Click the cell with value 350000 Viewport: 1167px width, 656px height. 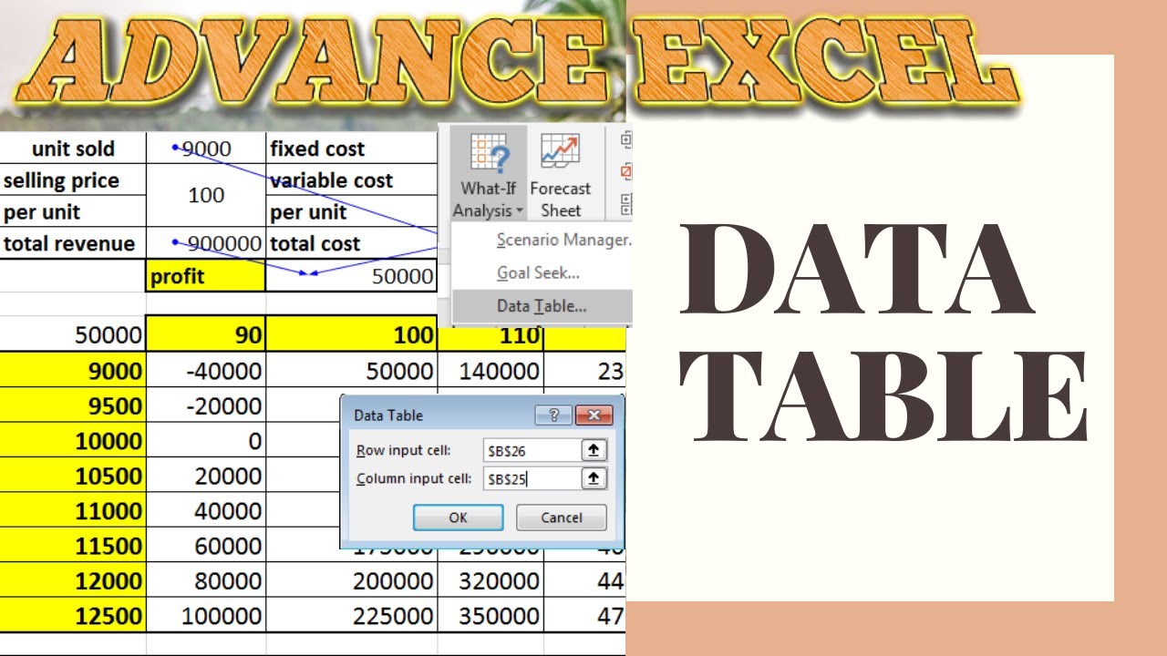pos(491,615)
